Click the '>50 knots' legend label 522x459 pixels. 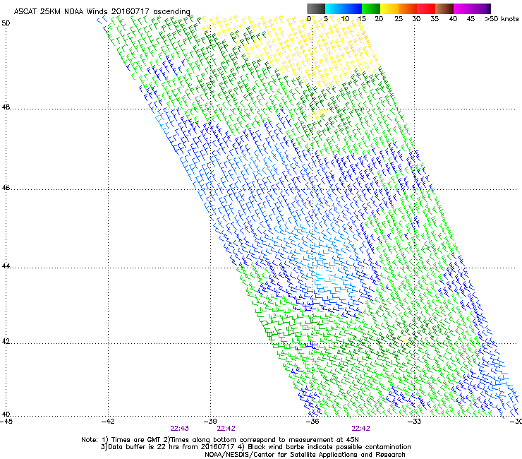[x=502, y=19]
